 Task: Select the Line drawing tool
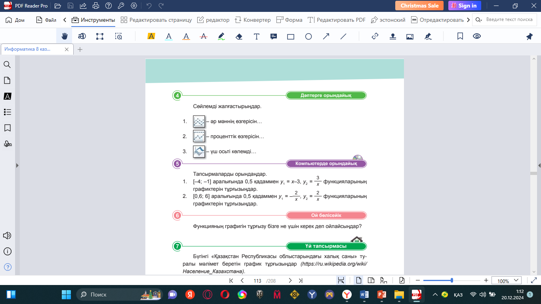point(343,36)
